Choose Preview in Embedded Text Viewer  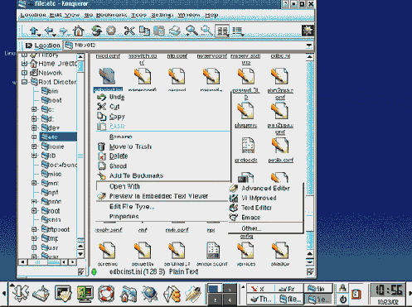(x=162, y=196)
